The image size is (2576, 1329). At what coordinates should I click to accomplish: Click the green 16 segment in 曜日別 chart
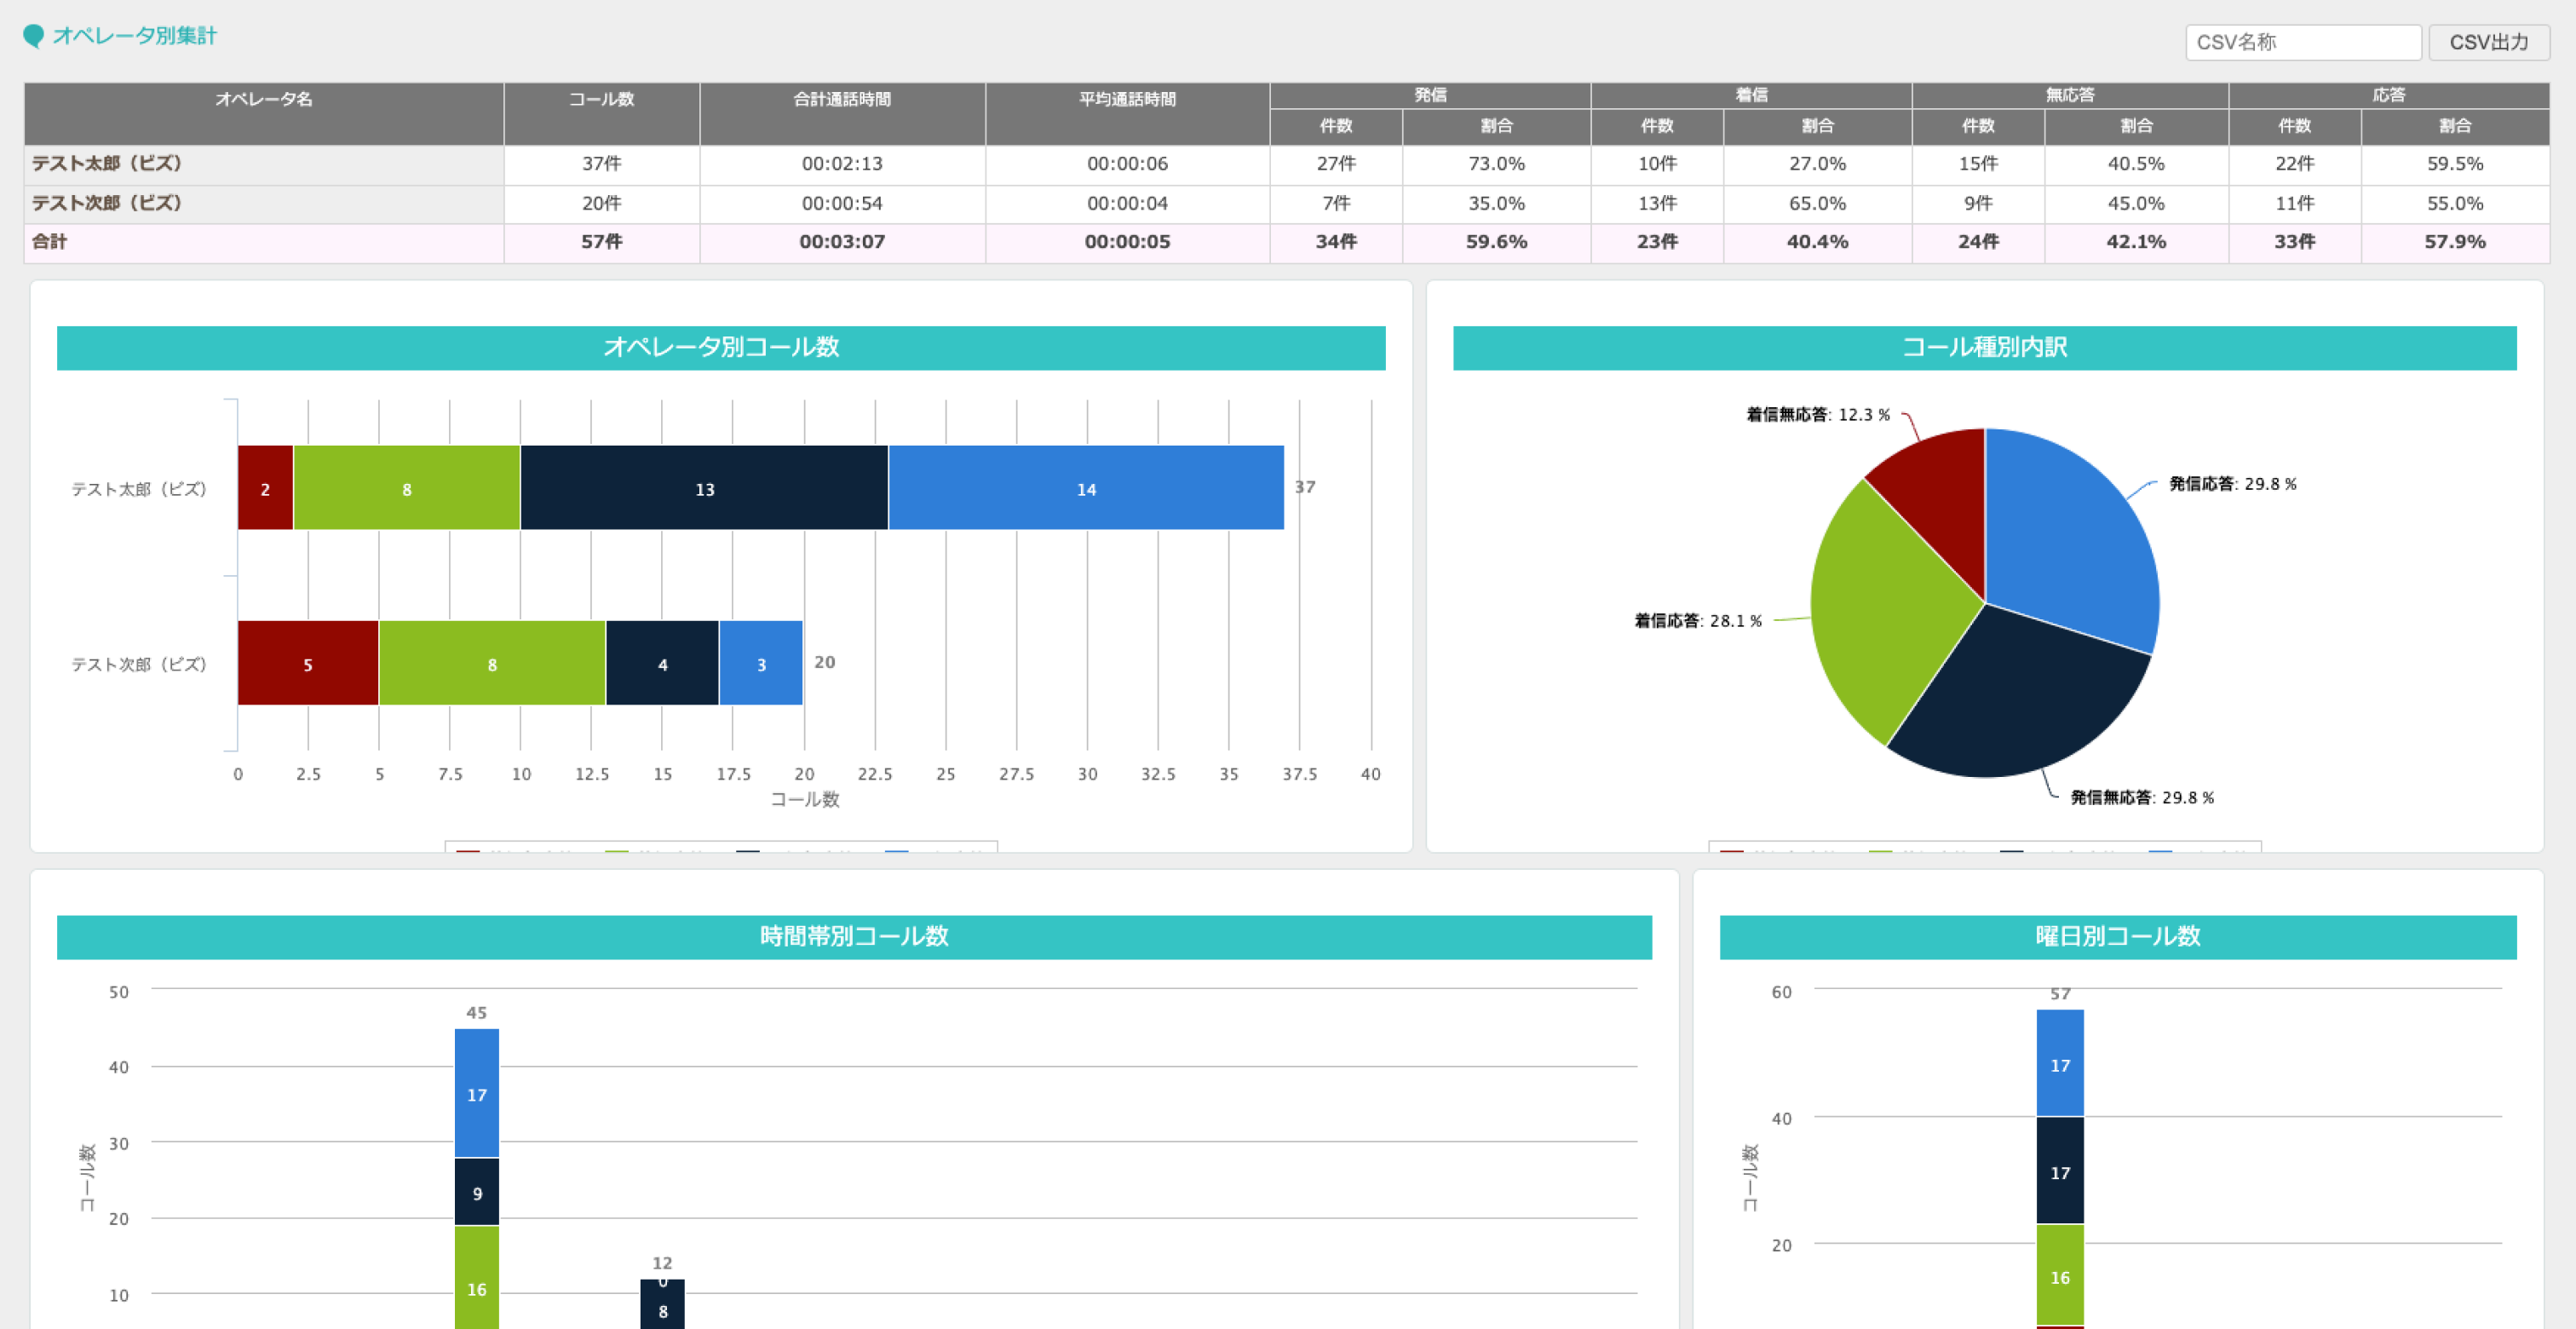2060,1275
